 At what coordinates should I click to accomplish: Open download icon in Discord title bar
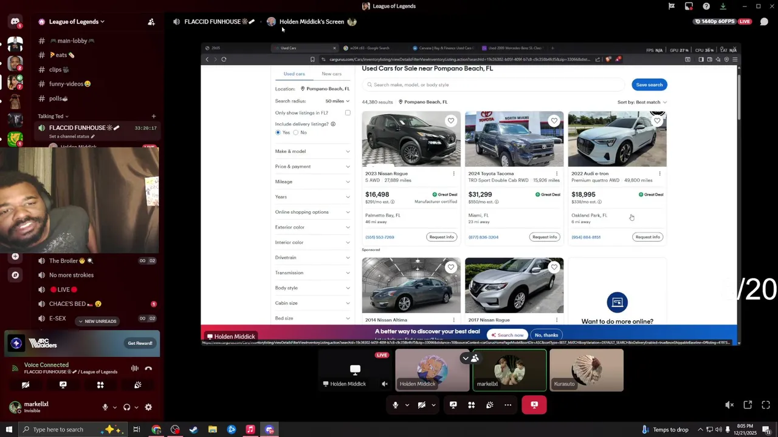click(x=723, y=6)
